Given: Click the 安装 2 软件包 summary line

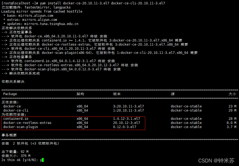Looking at the screenshot, I should pyautogui.click(x=30, y=143).
